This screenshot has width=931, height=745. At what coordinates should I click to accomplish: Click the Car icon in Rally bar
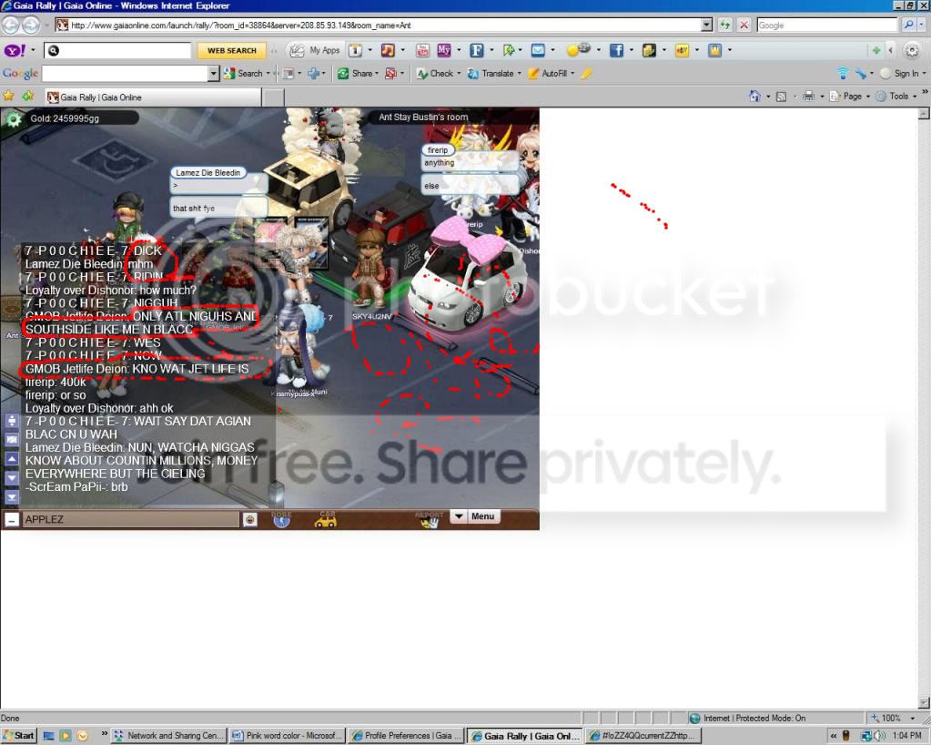click(326, 518)
